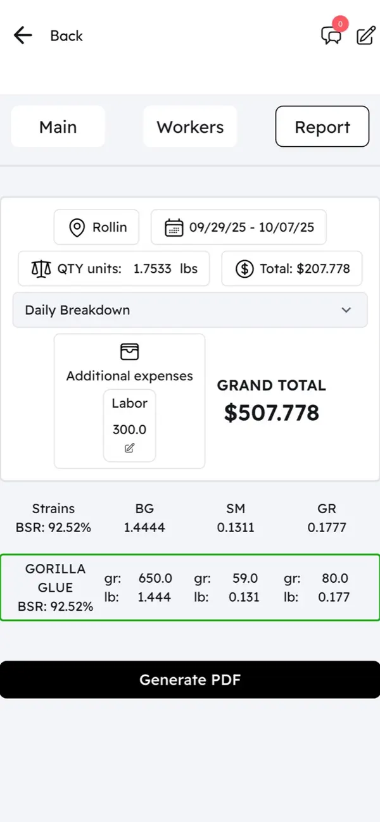The height and width of the screenshot is (822, 380).
Task: Click the back arrow to leave Report
Action: tap(22, 35)
